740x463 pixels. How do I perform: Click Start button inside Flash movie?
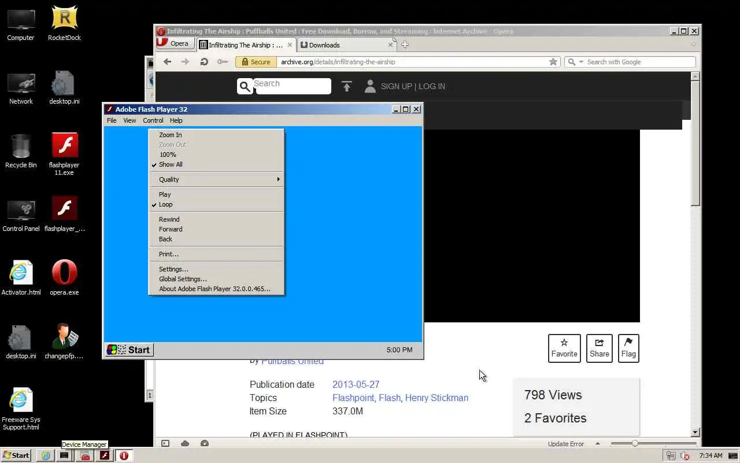[x=129, y=350]
